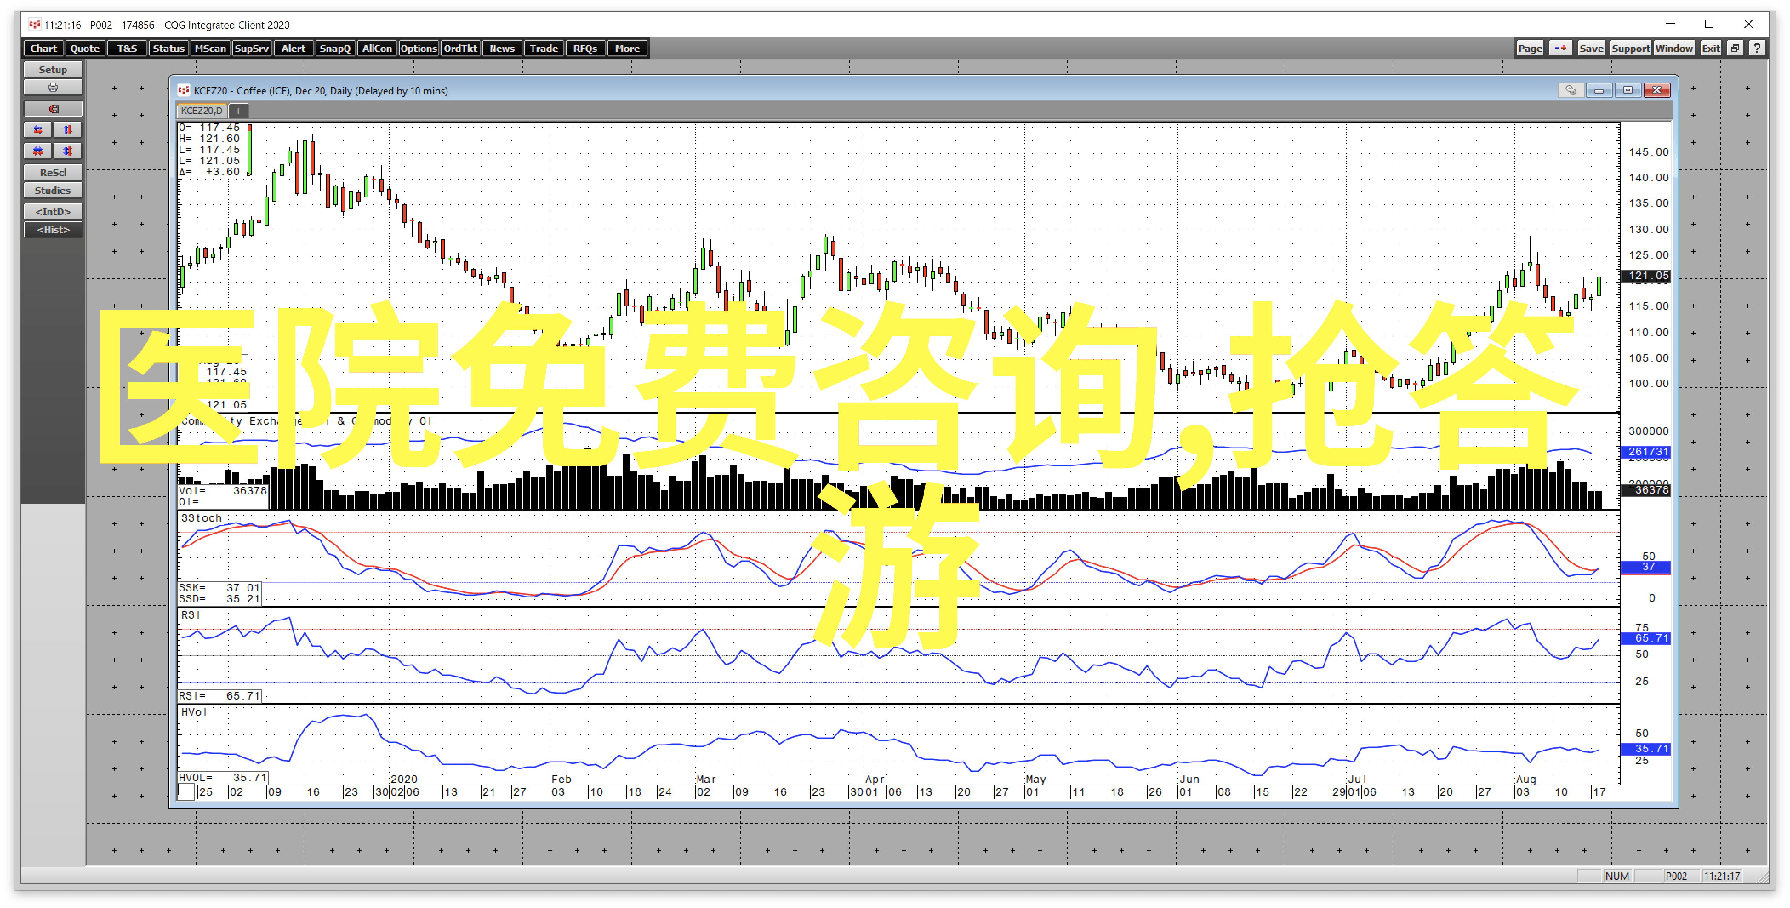
Task: Open the Options menu item
Action: 418,48
